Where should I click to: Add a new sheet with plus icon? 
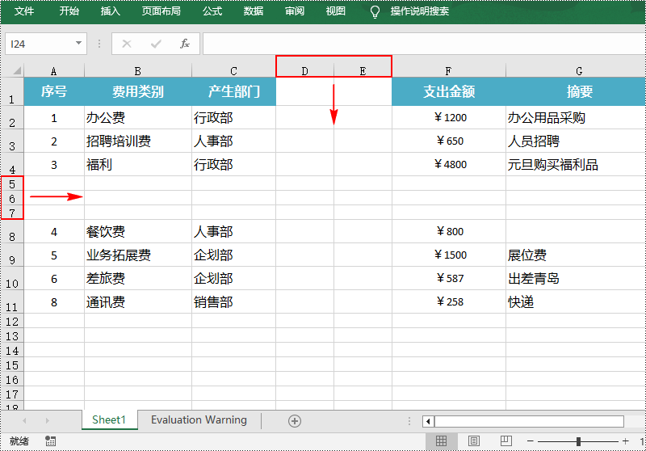tap(295, 421)
